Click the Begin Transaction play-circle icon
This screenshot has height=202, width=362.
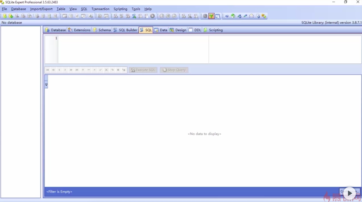(x=162, y=16)
